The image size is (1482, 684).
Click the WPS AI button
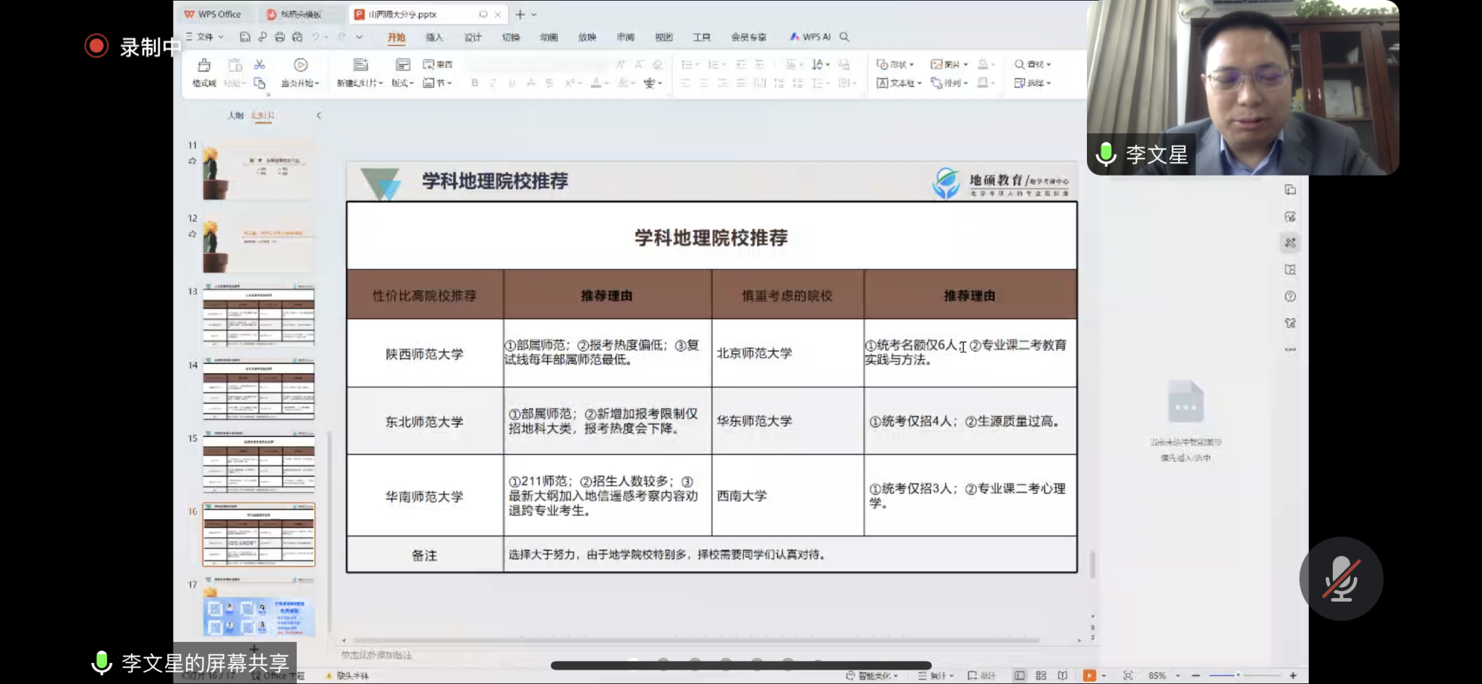(810, 37)
